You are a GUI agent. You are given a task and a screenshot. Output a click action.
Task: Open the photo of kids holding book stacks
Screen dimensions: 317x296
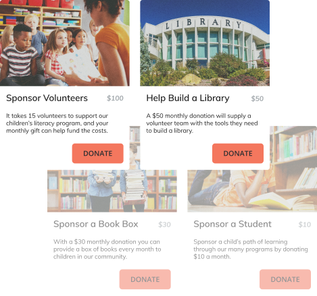(x=112, y=191)
